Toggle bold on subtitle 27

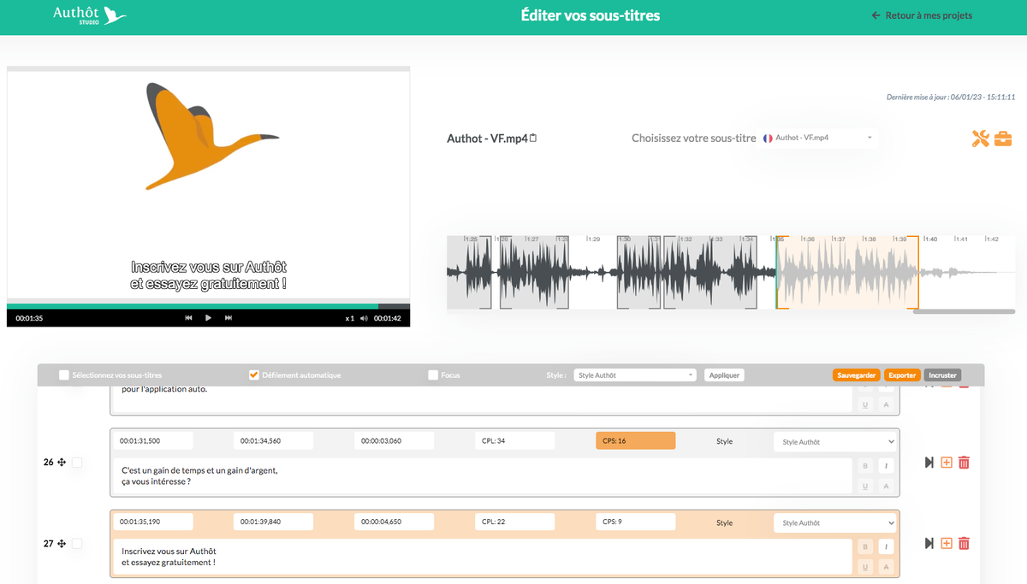865,546
